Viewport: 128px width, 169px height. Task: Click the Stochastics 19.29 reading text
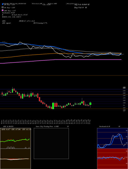pyautogui.click(x=8, y=13)
